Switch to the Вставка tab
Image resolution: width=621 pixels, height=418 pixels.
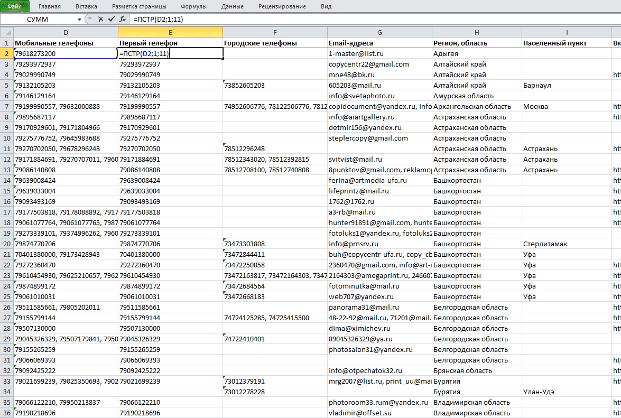(86, 6)
